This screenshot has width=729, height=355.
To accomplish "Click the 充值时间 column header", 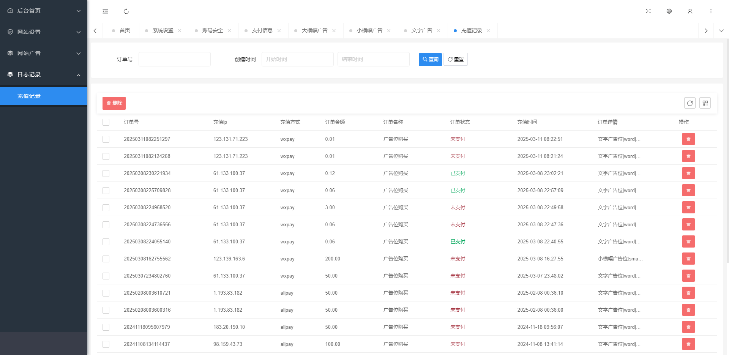I will [527, 122].
